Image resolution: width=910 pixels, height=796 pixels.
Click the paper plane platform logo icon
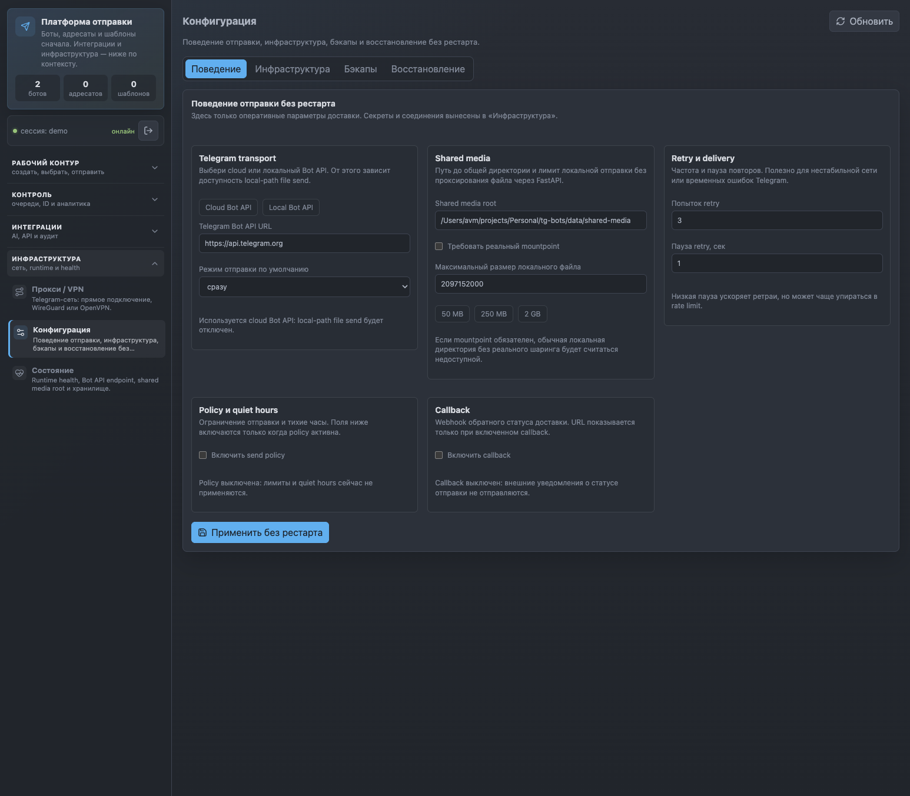[x=25, y=26]
